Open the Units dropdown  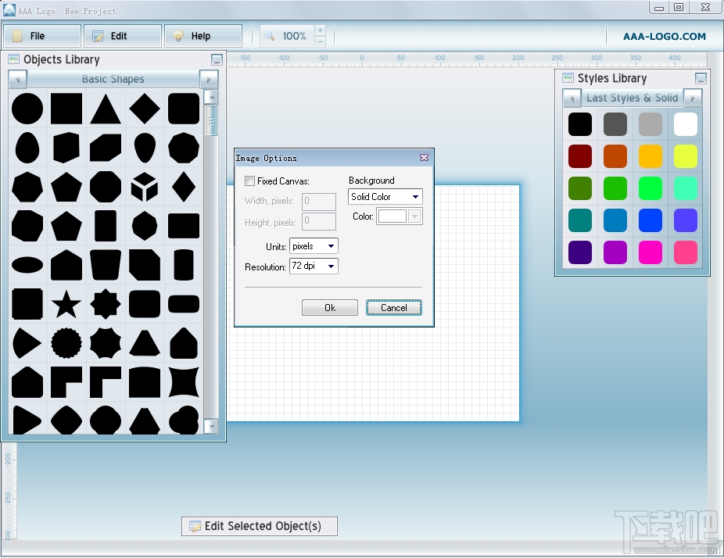[x=314, y=246]
